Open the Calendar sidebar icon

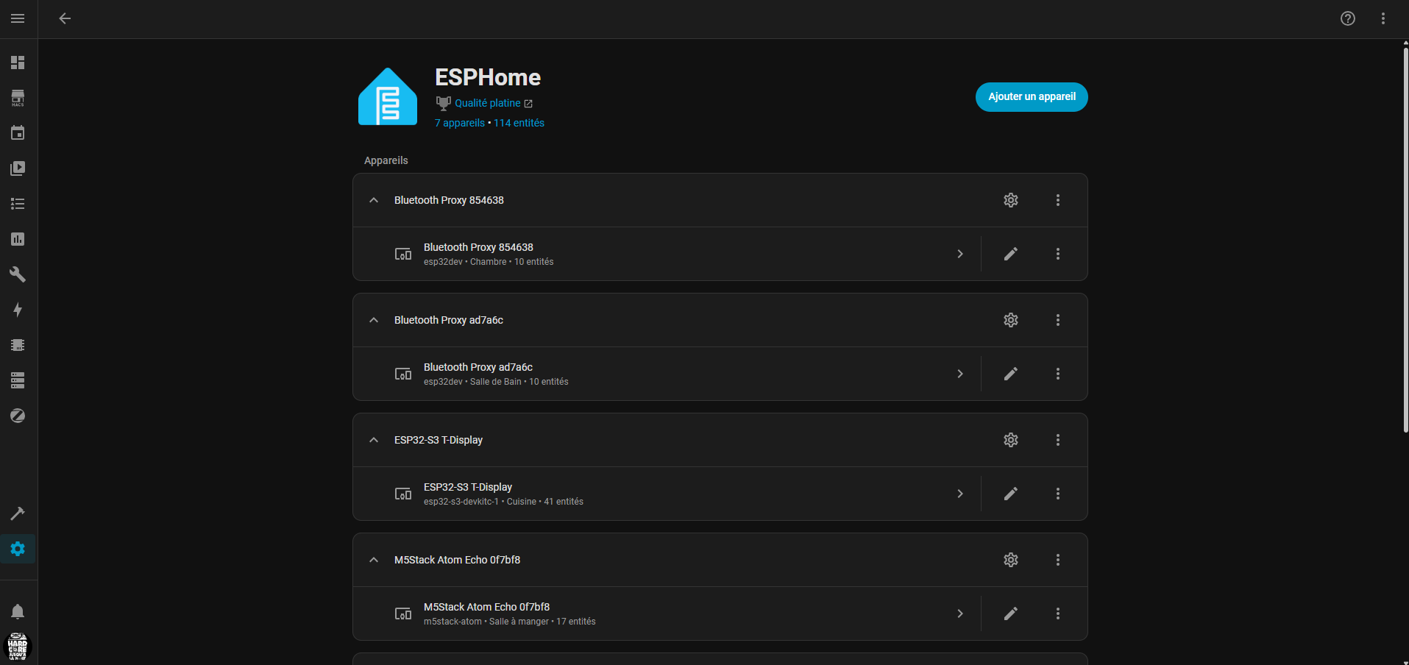pyautogui.click(x=18, y=133)
